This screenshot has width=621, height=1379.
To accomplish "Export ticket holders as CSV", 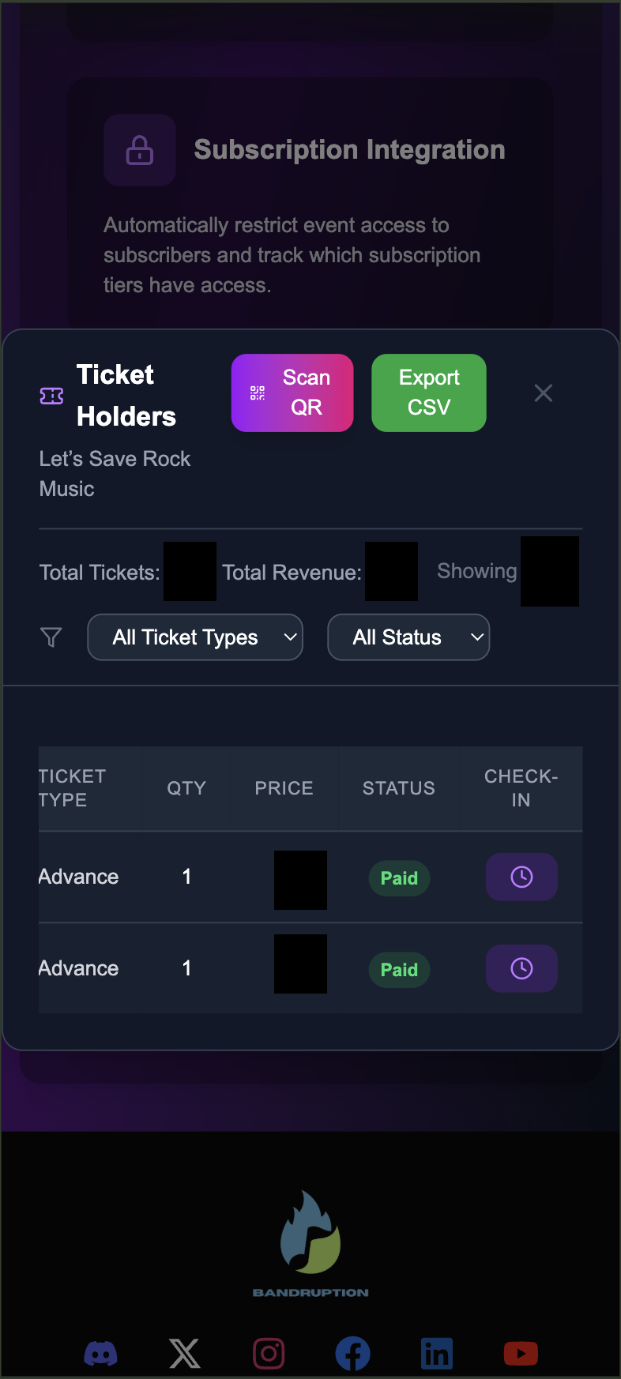I will point(429,393).
